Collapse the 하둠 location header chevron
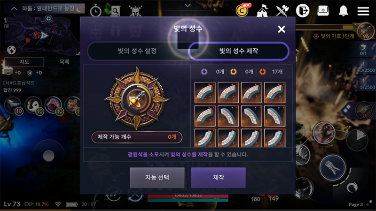The image size is (376, 211). (14, 9)
